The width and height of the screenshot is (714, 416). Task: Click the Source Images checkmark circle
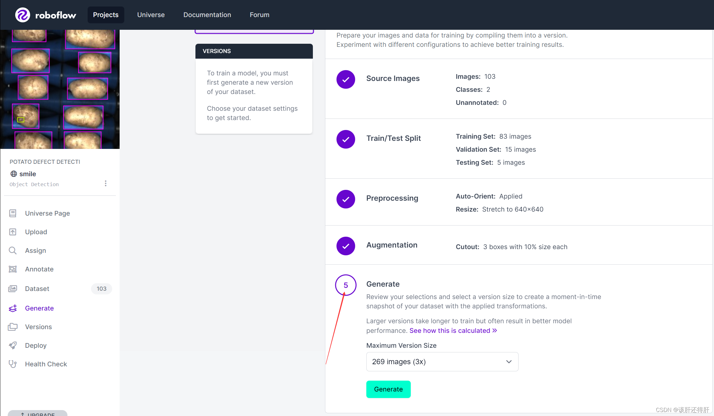(x=346, y=79)
